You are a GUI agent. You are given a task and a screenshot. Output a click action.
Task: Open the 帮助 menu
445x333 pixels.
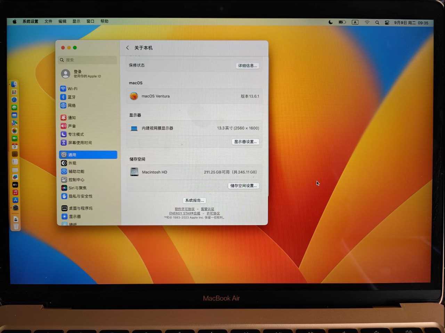point(104,22)
